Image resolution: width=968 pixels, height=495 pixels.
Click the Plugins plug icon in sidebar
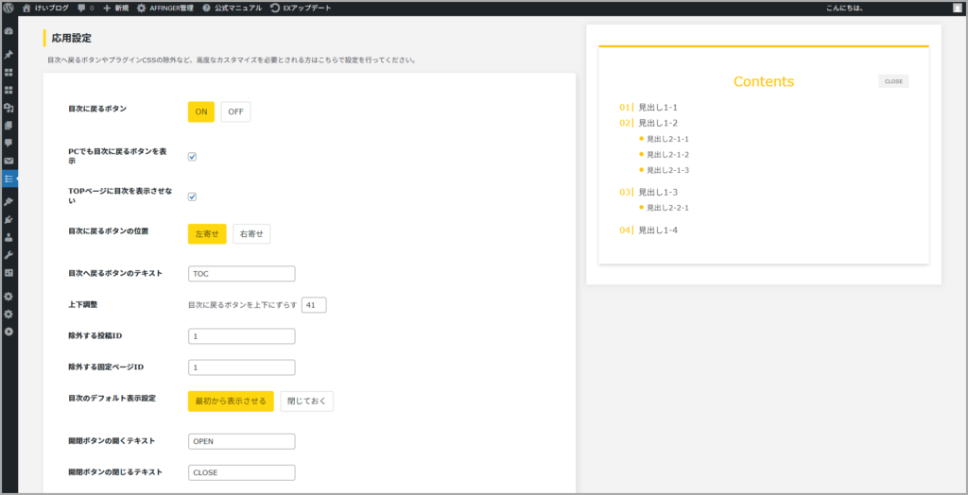9,219
